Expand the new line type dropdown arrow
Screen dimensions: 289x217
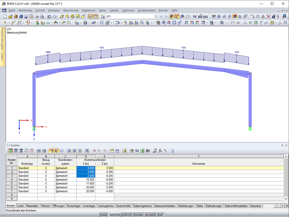click(x=23, y=23)
